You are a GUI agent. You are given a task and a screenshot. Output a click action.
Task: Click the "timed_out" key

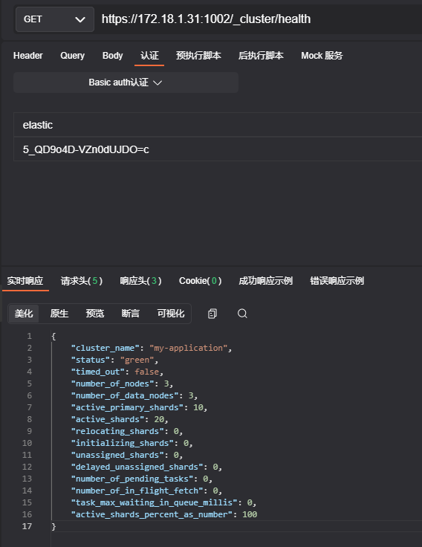(97, 372)
